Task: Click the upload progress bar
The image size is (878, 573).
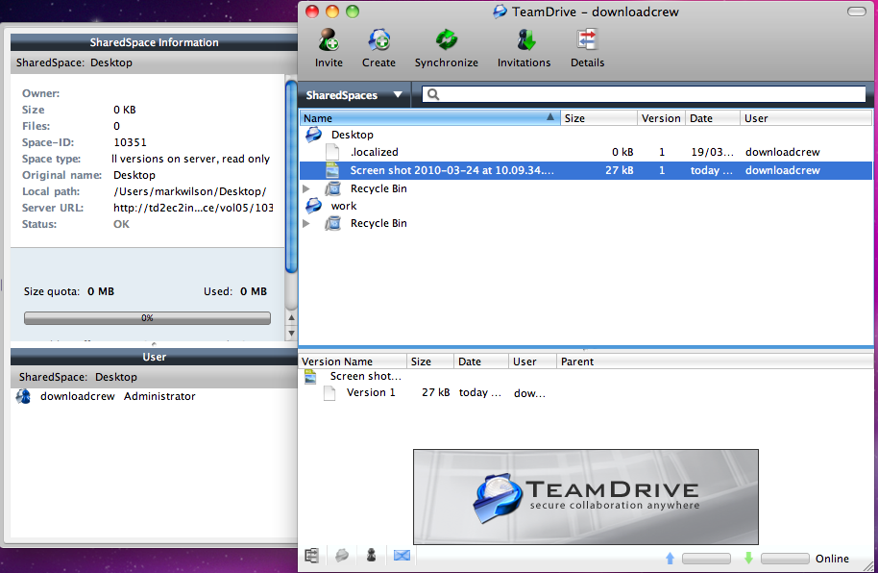Action: pos(707,559)
